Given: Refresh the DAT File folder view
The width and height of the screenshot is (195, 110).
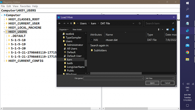Looking at the screenshot, I should coord(140,23).
